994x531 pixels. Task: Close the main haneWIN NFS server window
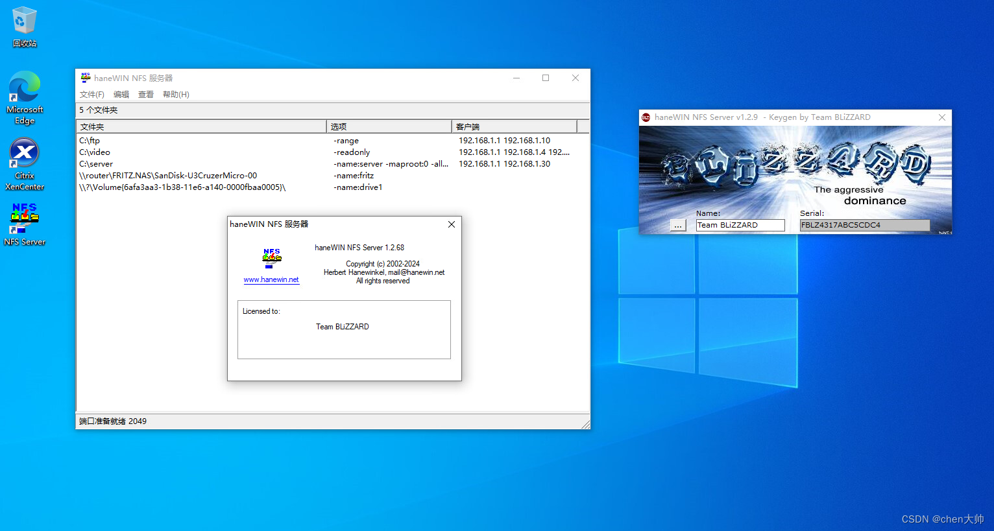(x=576, y=78)
